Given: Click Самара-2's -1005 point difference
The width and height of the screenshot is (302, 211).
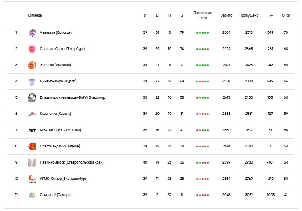Looking at the screenshot, I should (x=270, y=195).
